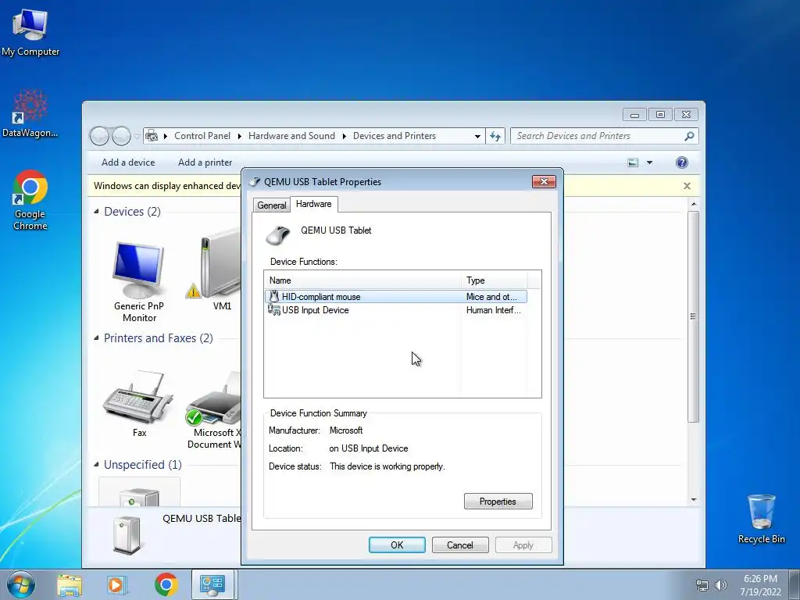Click the search magnifier icon
800x600 pixels.
689,136
